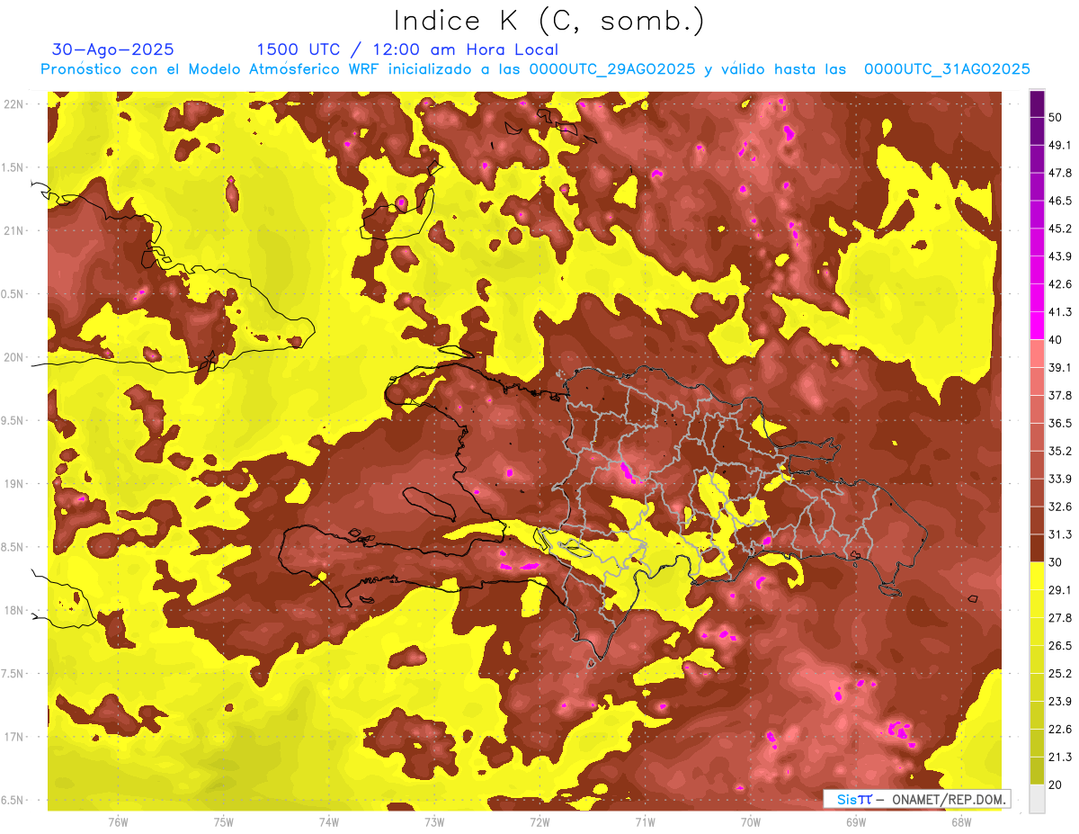Click the '19N' latitude label
This screenshot has width=1079, height=834.
[x=13, y=483]
